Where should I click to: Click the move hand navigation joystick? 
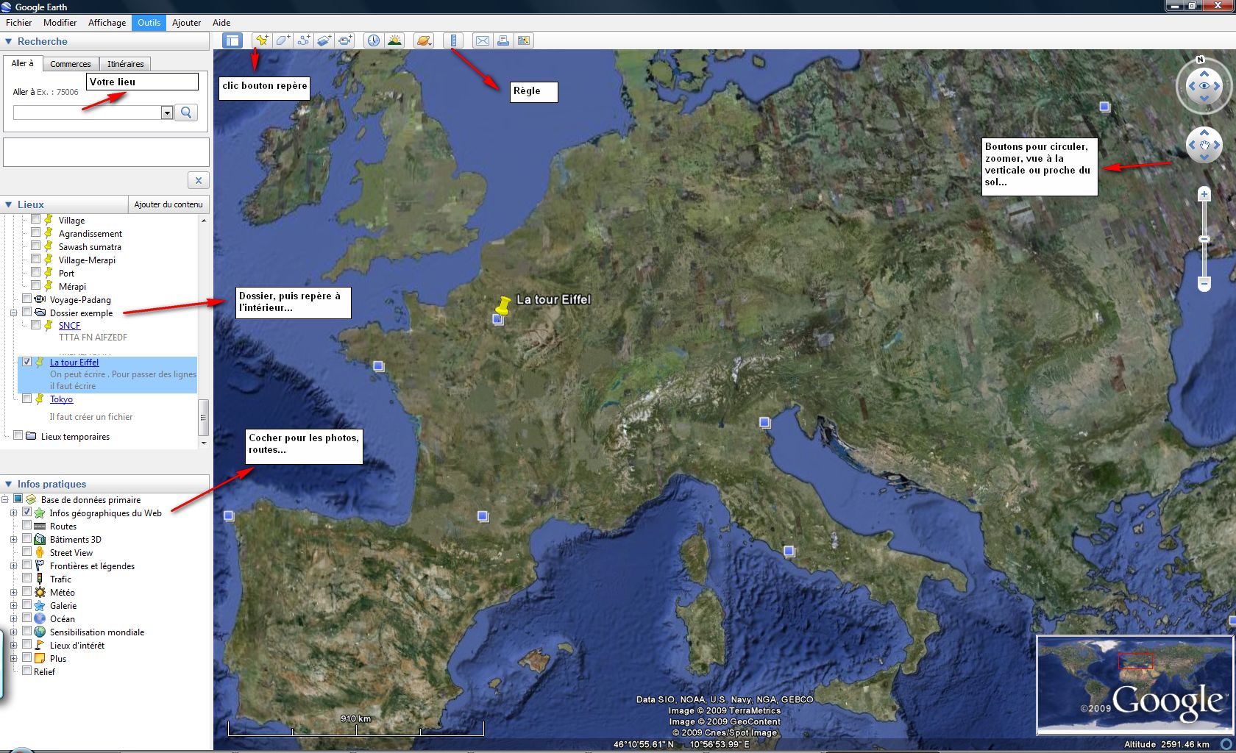(x=1204, y=145)
